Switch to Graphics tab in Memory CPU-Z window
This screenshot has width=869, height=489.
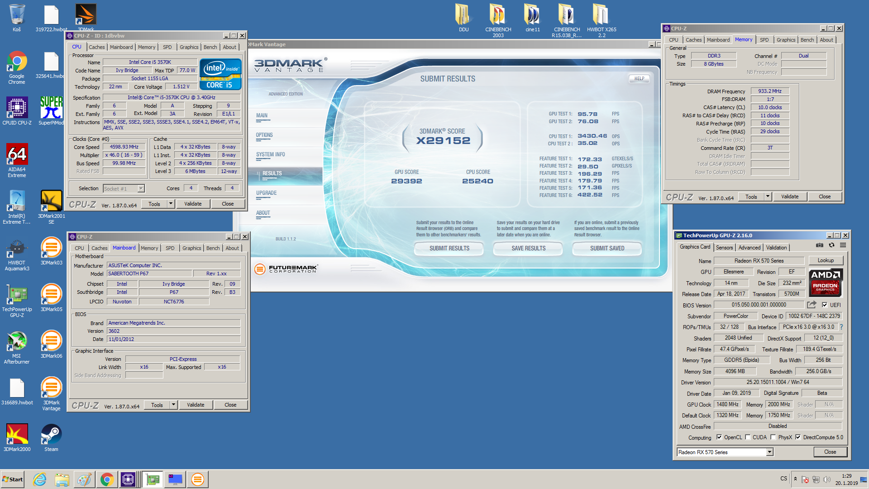click(x=786, y=40)
